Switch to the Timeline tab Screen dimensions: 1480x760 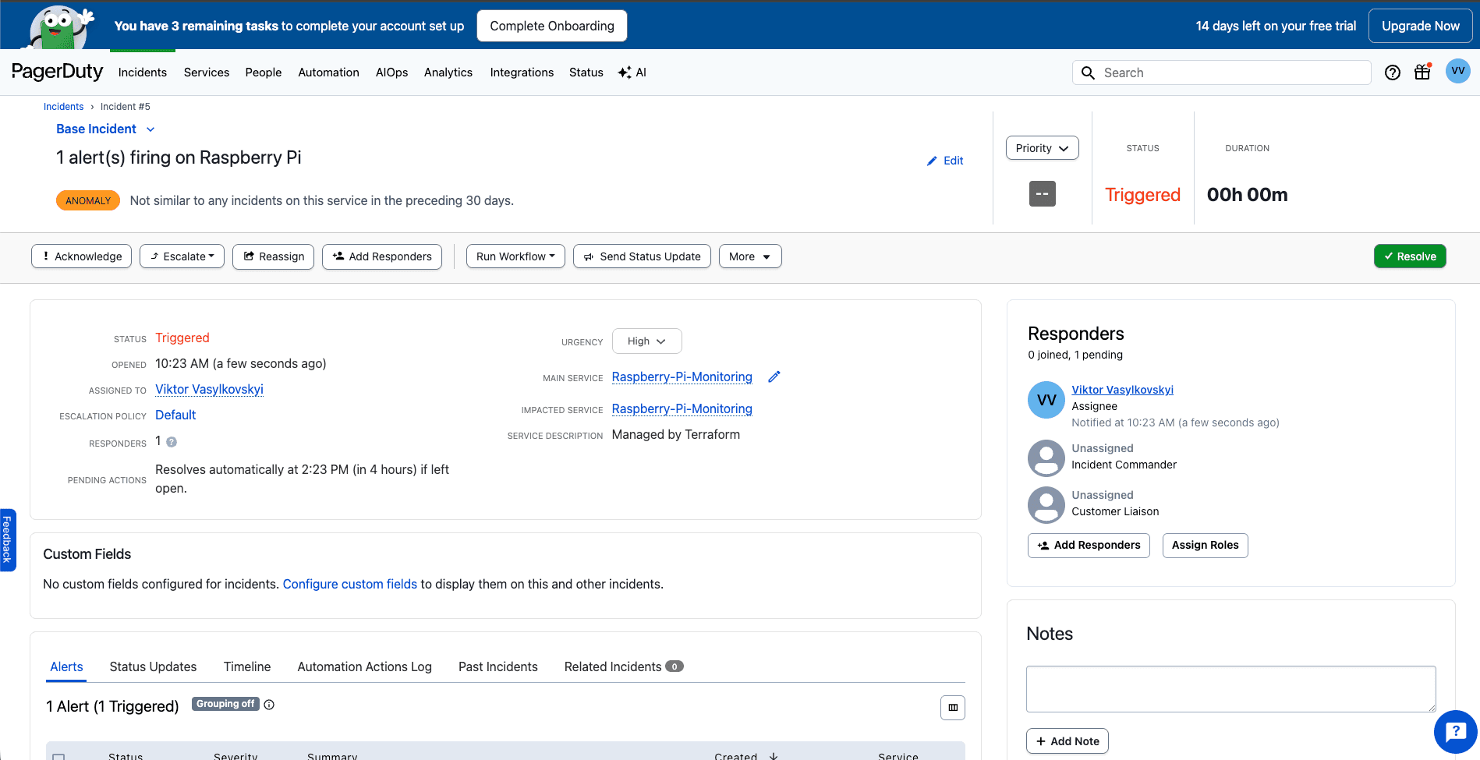pos(247,666)
